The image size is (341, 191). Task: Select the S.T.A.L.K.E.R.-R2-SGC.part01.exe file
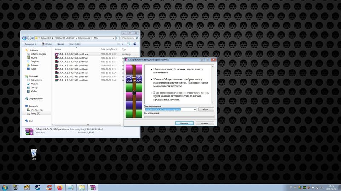tap(72, 54)
